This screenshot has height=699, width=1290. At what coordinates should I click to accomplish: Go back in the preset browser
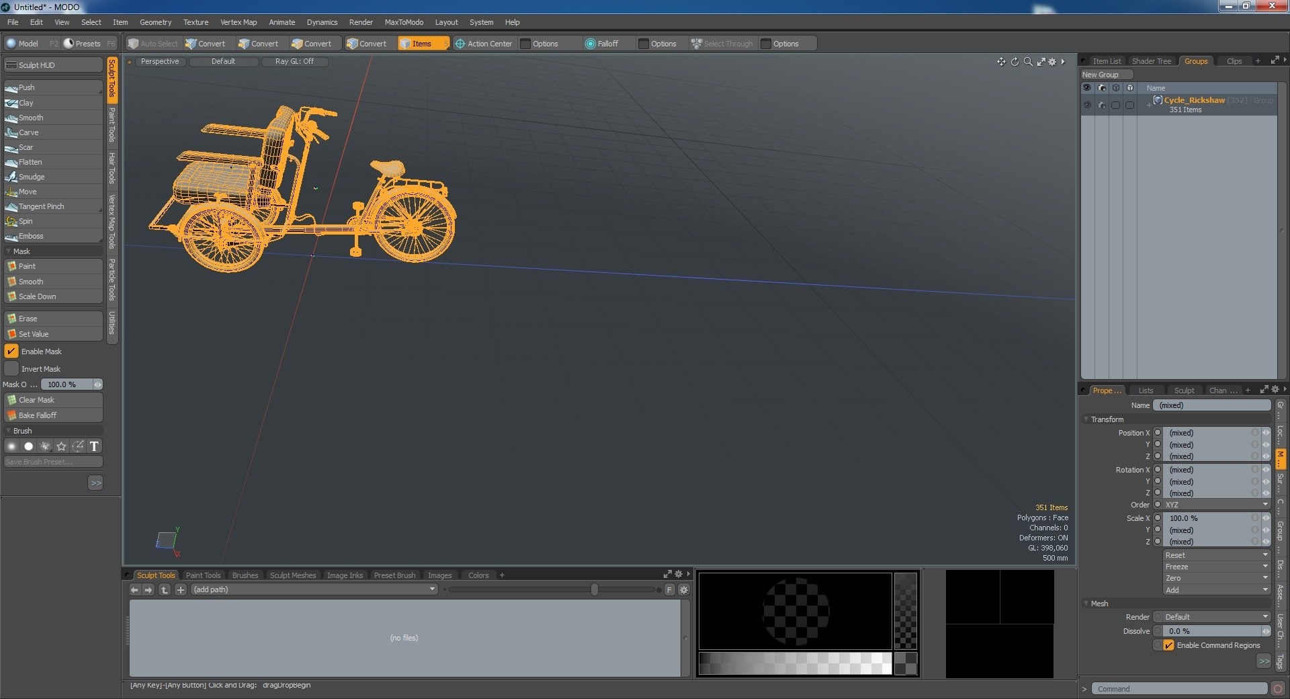[x=134, y=589]
